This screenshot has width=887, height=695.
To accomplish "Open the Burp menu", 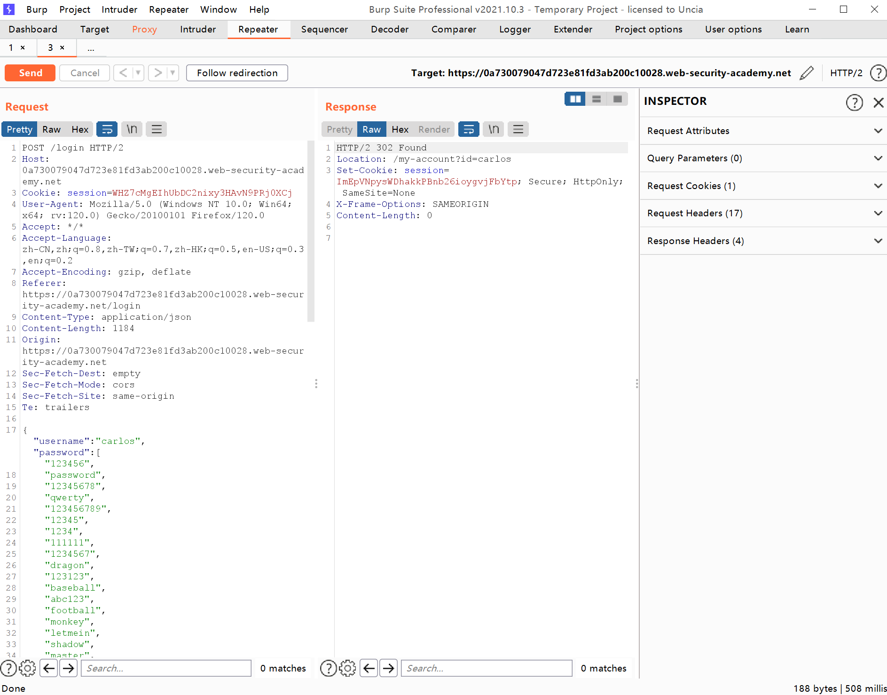I will click(x=37, y=9).
